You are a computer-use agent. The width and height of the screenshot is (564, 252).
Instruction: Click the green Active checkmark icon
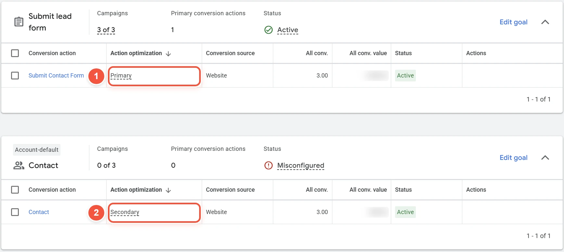(268, 30)
